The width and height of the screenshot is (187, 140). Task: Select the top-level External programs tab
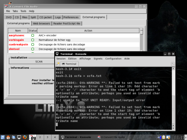(x=94, y=17)
